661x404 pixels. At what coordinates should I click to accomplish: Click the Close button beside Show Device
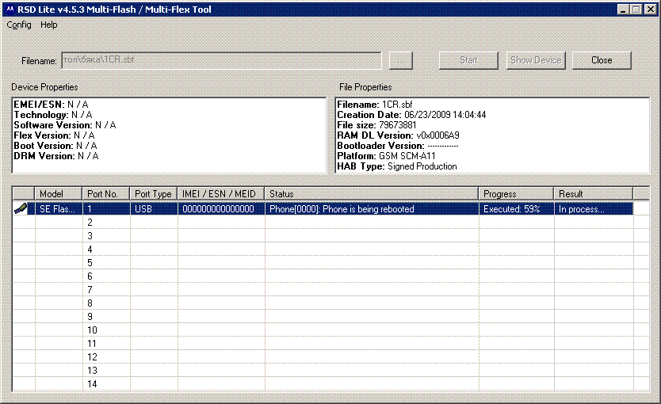click(x=602, y=60)
